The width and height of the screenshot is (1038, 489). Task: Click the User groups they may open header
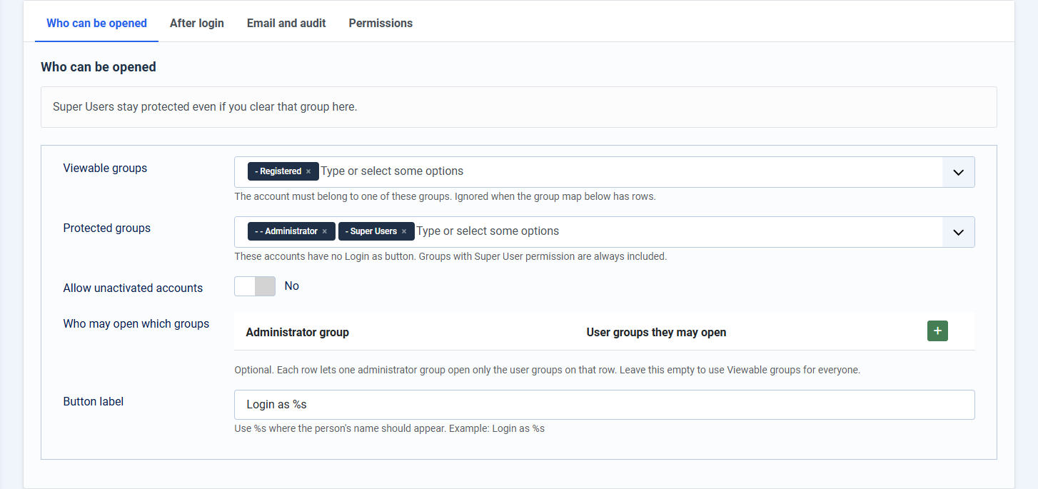[656, 332]
